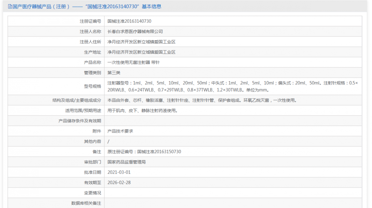Click the document icon before the page title
Image resolution: width=372 pixels, height=208 pixels.
pyautogui.click(x=10, y=6)
